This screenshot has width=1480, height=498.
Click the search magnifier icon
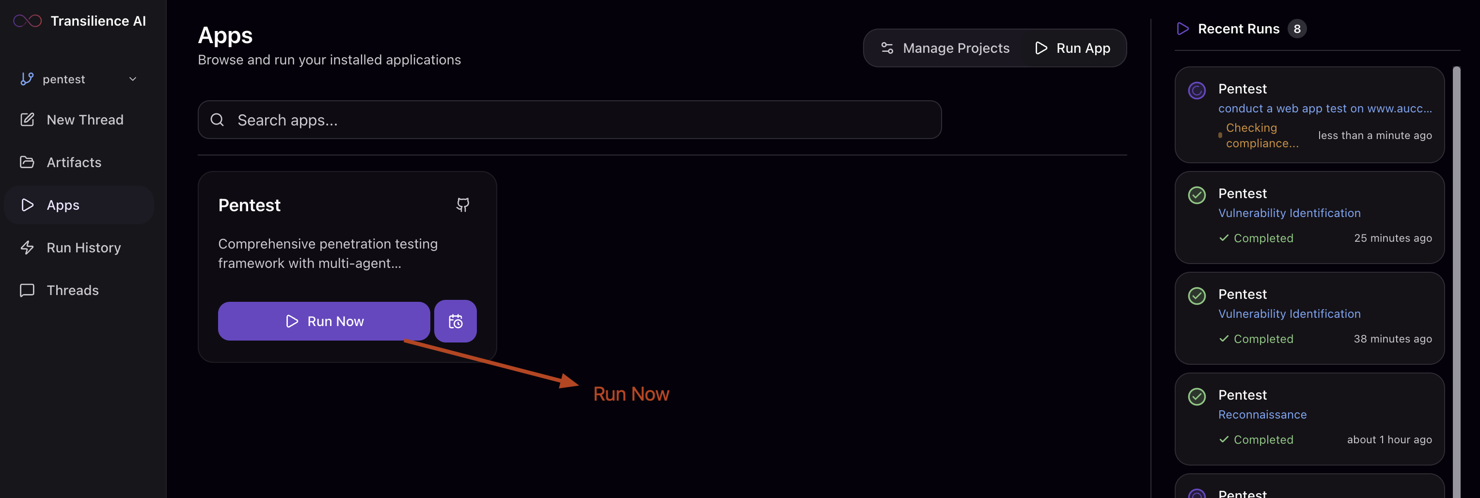[217, 120]
